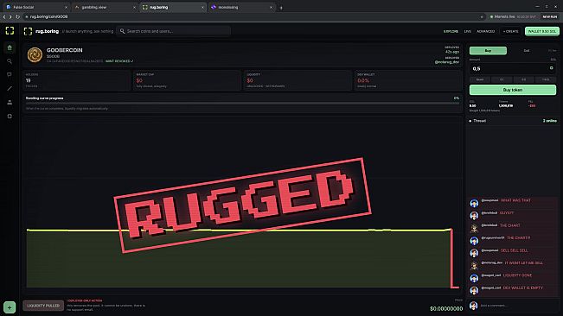Click the Buy token button
Viewport: 563px width, 316px height.
[x=513, y=90]
